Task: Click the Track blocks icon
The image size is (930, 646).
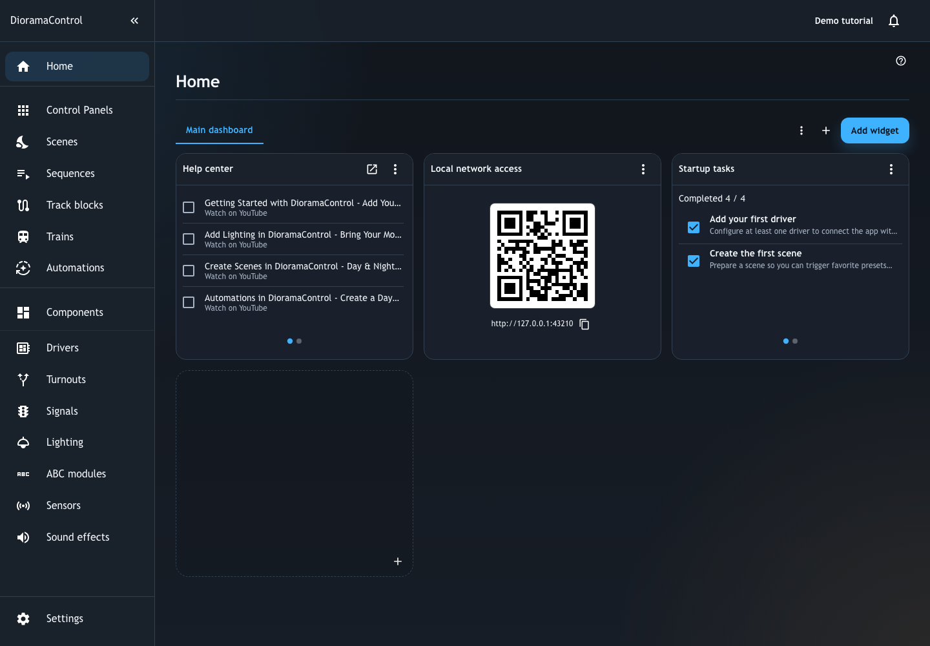Action: click(23, 205)
